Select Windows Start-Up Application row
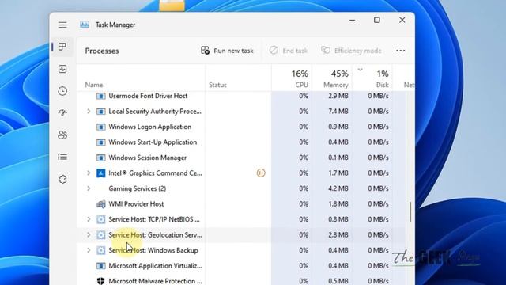 click(241, 142)
